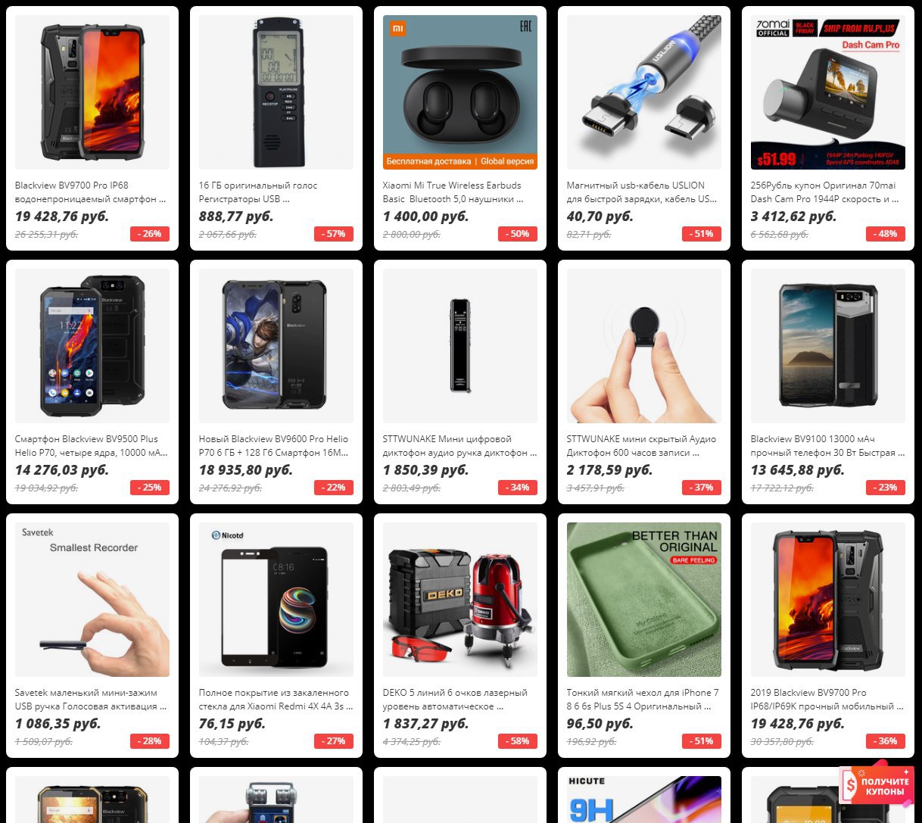Screen dimensions: 922x823
Task: Open the 70mai Dash Cam Pro image
Action: tap(828, 92)
